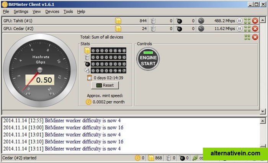268x163 pixels.
Task: Click the GPU: Tahiti (#1) label
Action: click(18, 21)
